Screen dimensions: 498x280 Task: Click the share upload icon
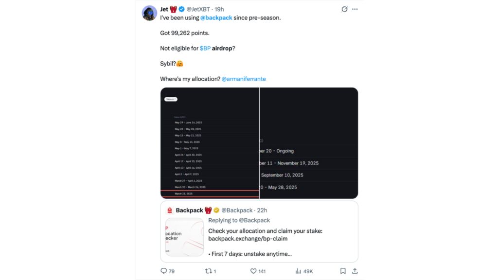(355, 271)
